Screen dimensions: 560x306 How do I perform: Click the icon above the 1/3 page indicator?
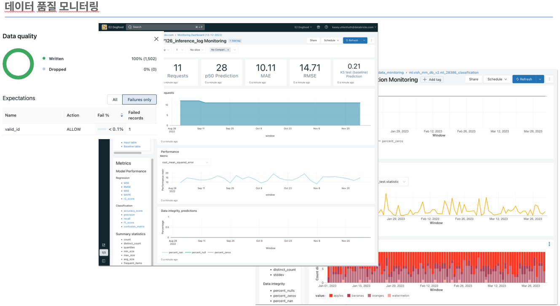click(104, 245)
